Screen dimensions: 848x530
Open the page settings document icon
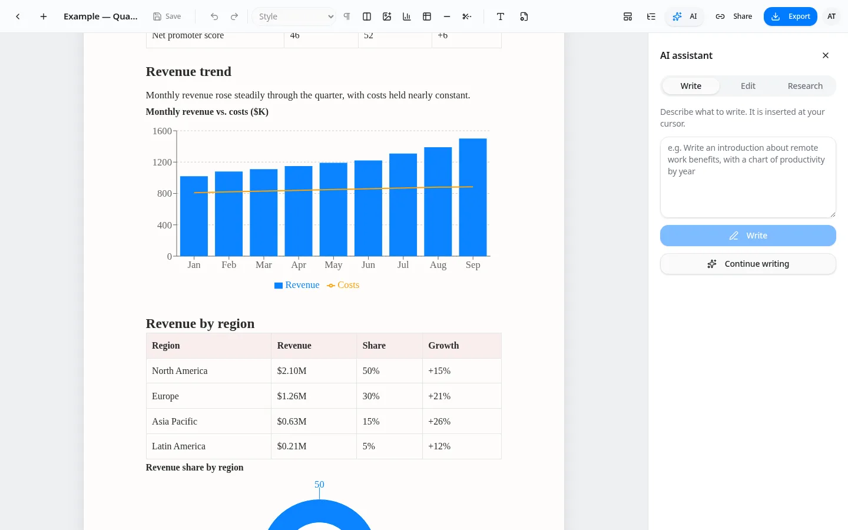pyautogui.click(x=524, y=16)
